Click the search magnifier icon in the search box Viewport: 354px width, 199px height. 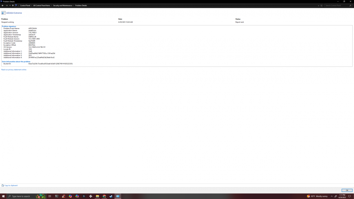click(x=350, y=5)
